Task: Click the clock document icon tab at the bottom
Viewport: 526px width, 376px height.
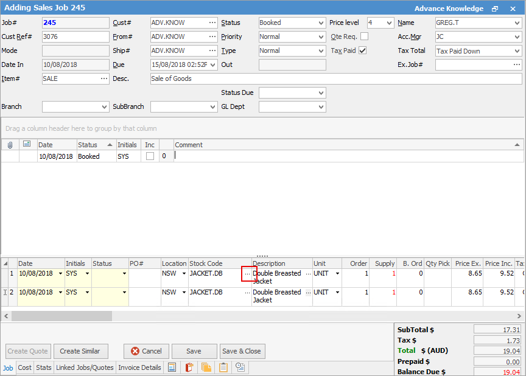Action: 240,367
